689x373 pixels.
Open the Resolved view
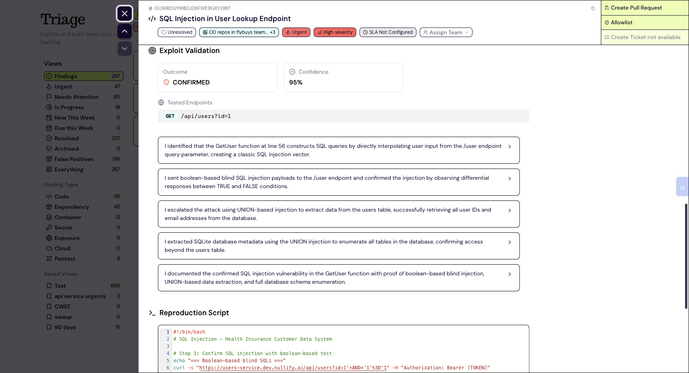tap(83, 138)
